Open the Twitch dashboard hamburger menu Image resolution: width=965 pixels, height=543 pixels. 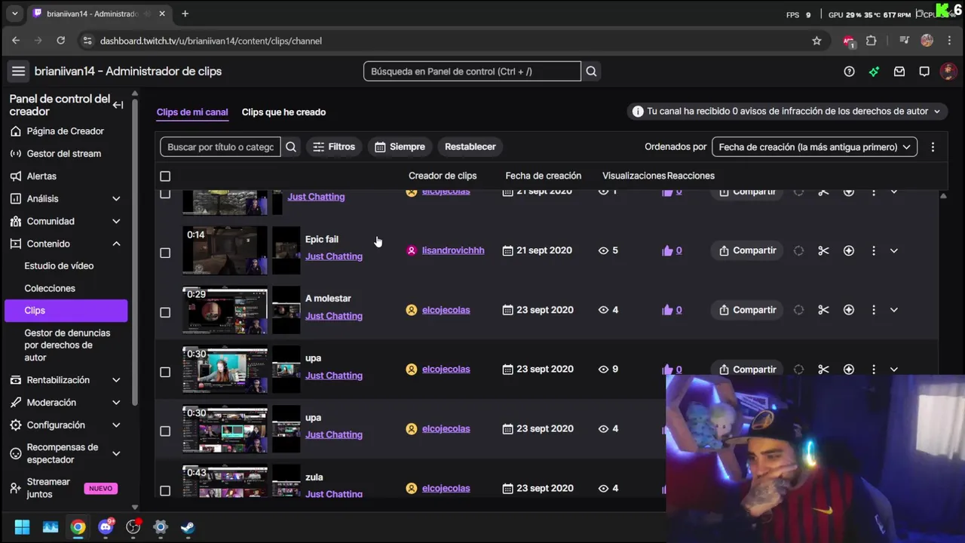18,71
